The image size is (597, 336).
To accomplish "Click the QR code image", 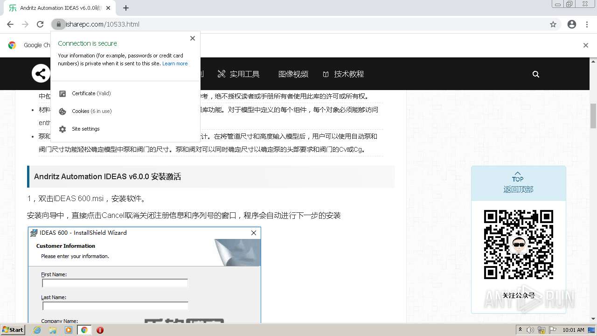I will tap(519, 245).
